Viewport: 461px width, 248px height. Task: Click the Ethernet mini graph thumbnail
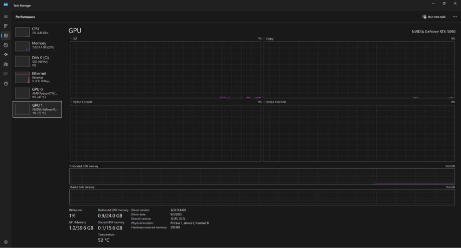[23, 77]
